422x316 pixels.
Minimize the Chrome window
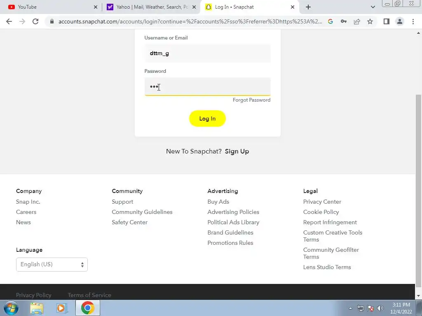387,4
